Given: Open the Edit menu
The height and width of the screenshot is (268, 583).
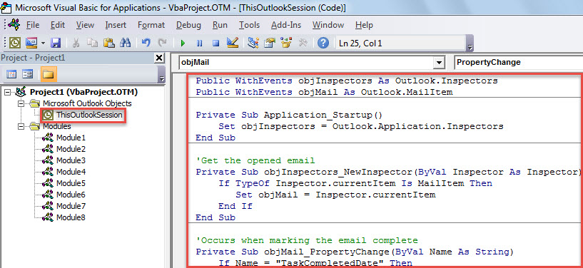Looking at the screenshot, I should [x=58, y=25].
